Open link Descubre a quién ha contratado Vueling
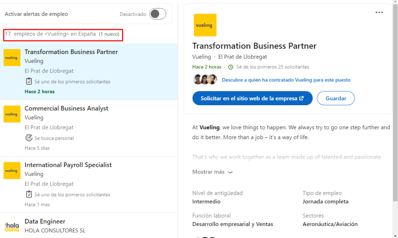The height and width of the screenshot is (238, 398). click(x=286, y=80)
